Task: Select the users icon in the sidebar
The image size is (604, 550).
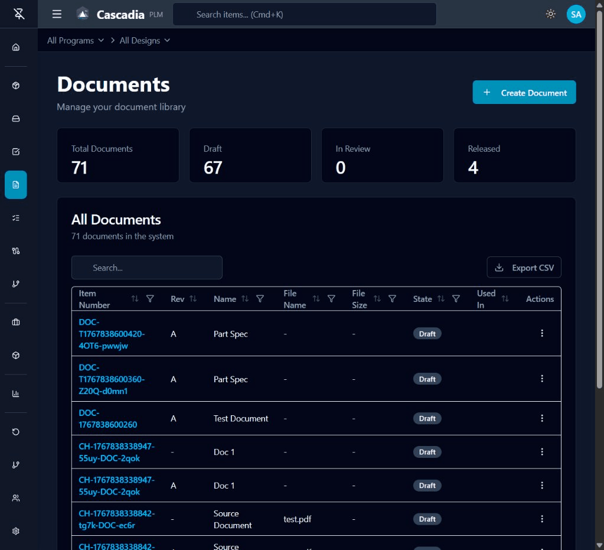Action: (x=16, y=498)
